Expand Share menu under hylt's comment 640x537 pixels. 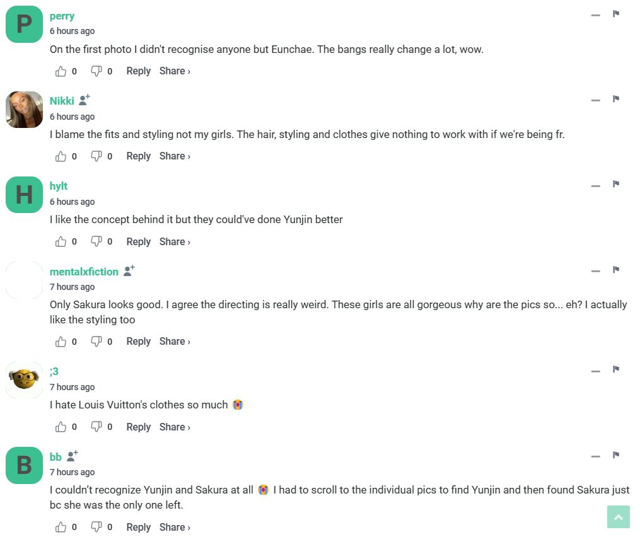(175, 242)
